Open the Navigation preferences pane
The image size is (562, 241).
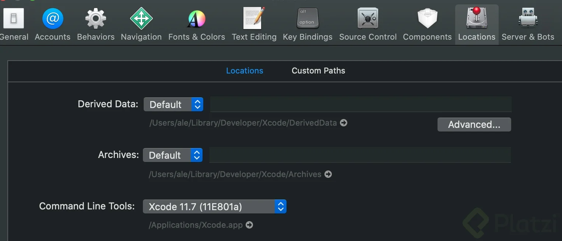(141, 24)
